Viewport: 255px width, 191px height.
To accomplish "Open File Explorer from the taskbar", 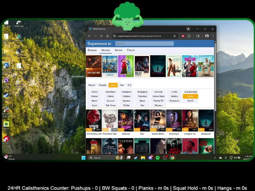I will 143,158.
